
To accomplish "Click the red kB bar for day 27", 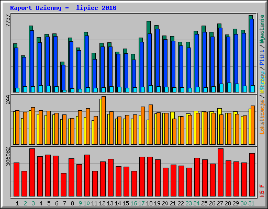I will click(220, 172).
